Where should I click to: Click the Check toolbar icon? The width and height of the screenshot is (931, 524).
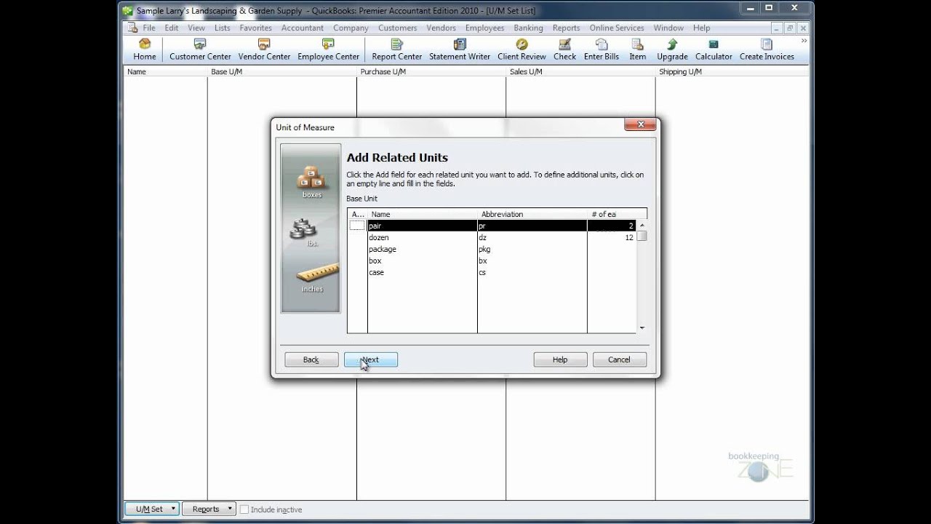(x=564, y=50)
